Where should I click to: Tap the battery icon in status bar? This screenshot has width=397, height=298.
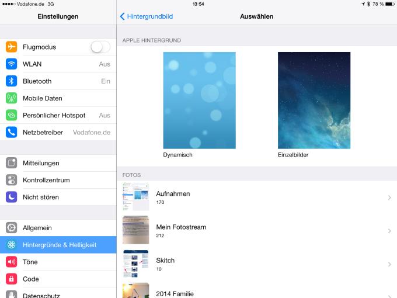[x=390, y=4]
